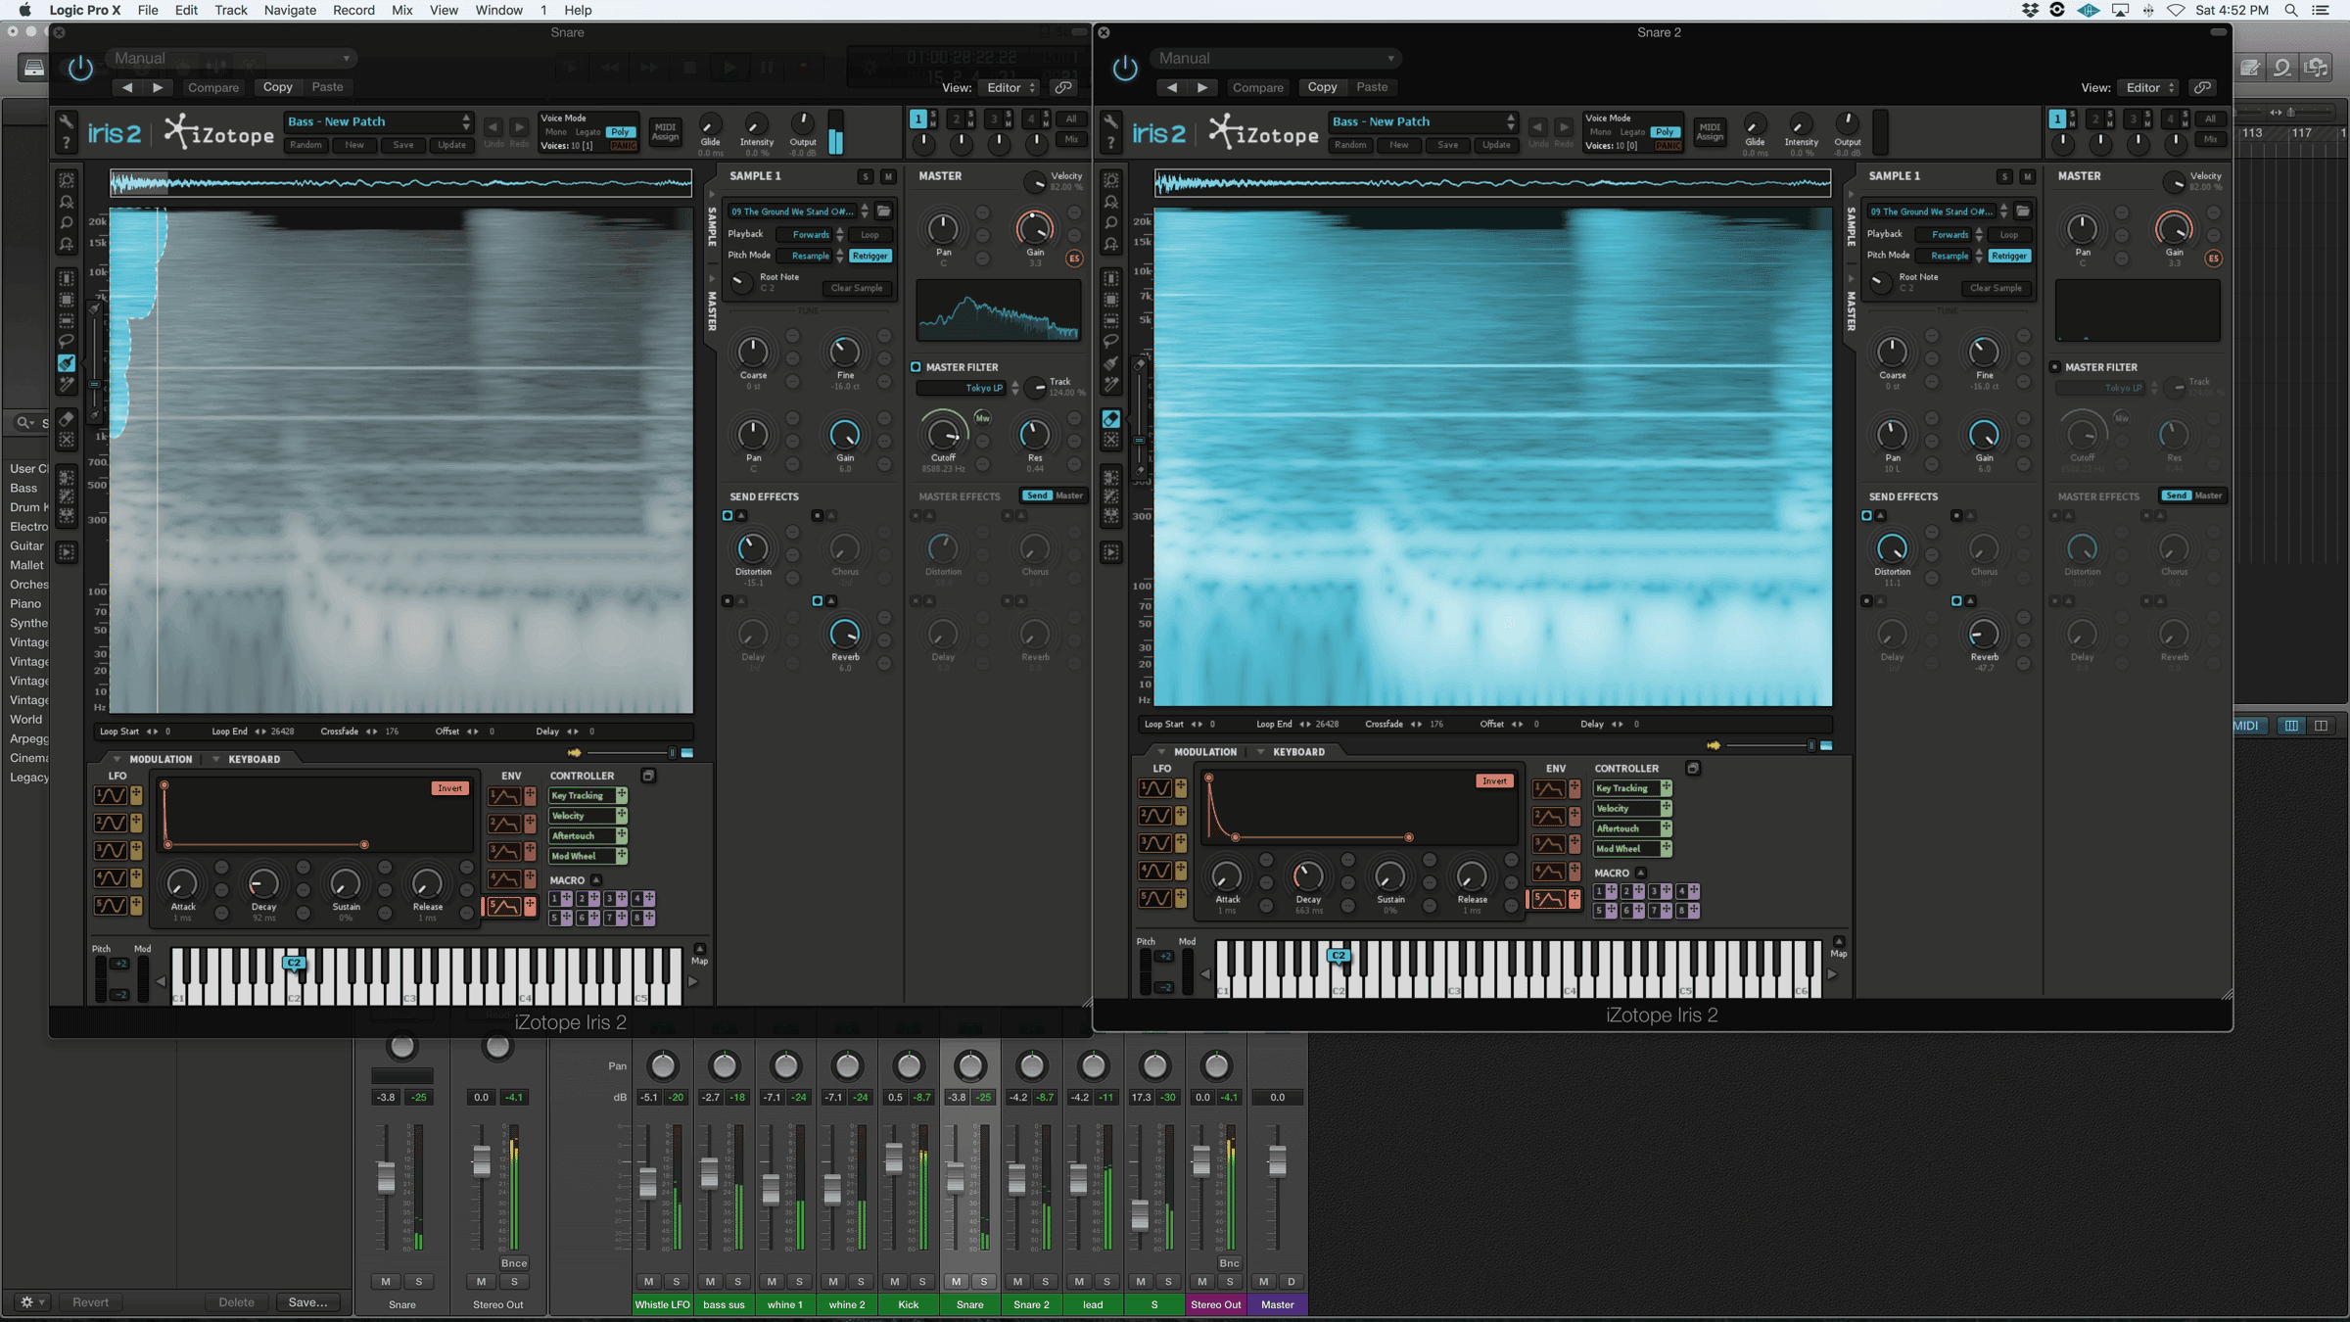Click the link icon in Snare 2 plugin header
This screenshot has height=1322, width=2350.
point(2202,87)
